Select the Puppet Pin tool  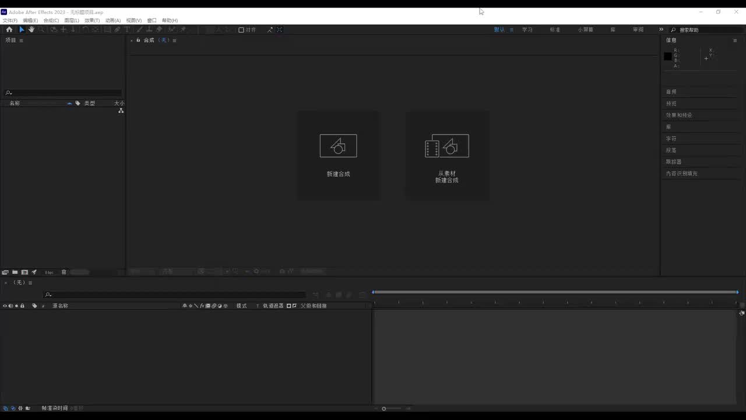point(183,30)
